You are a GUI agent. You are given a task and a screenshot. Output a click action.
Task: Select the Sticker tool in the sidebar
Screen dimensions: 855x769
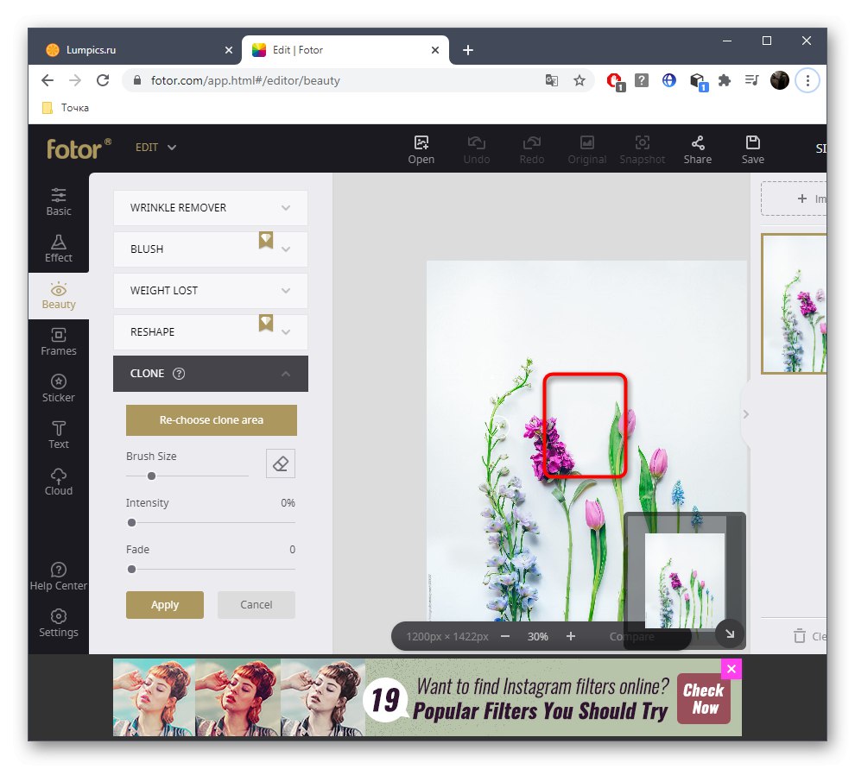pyautogui.click(x=58, y=387)
